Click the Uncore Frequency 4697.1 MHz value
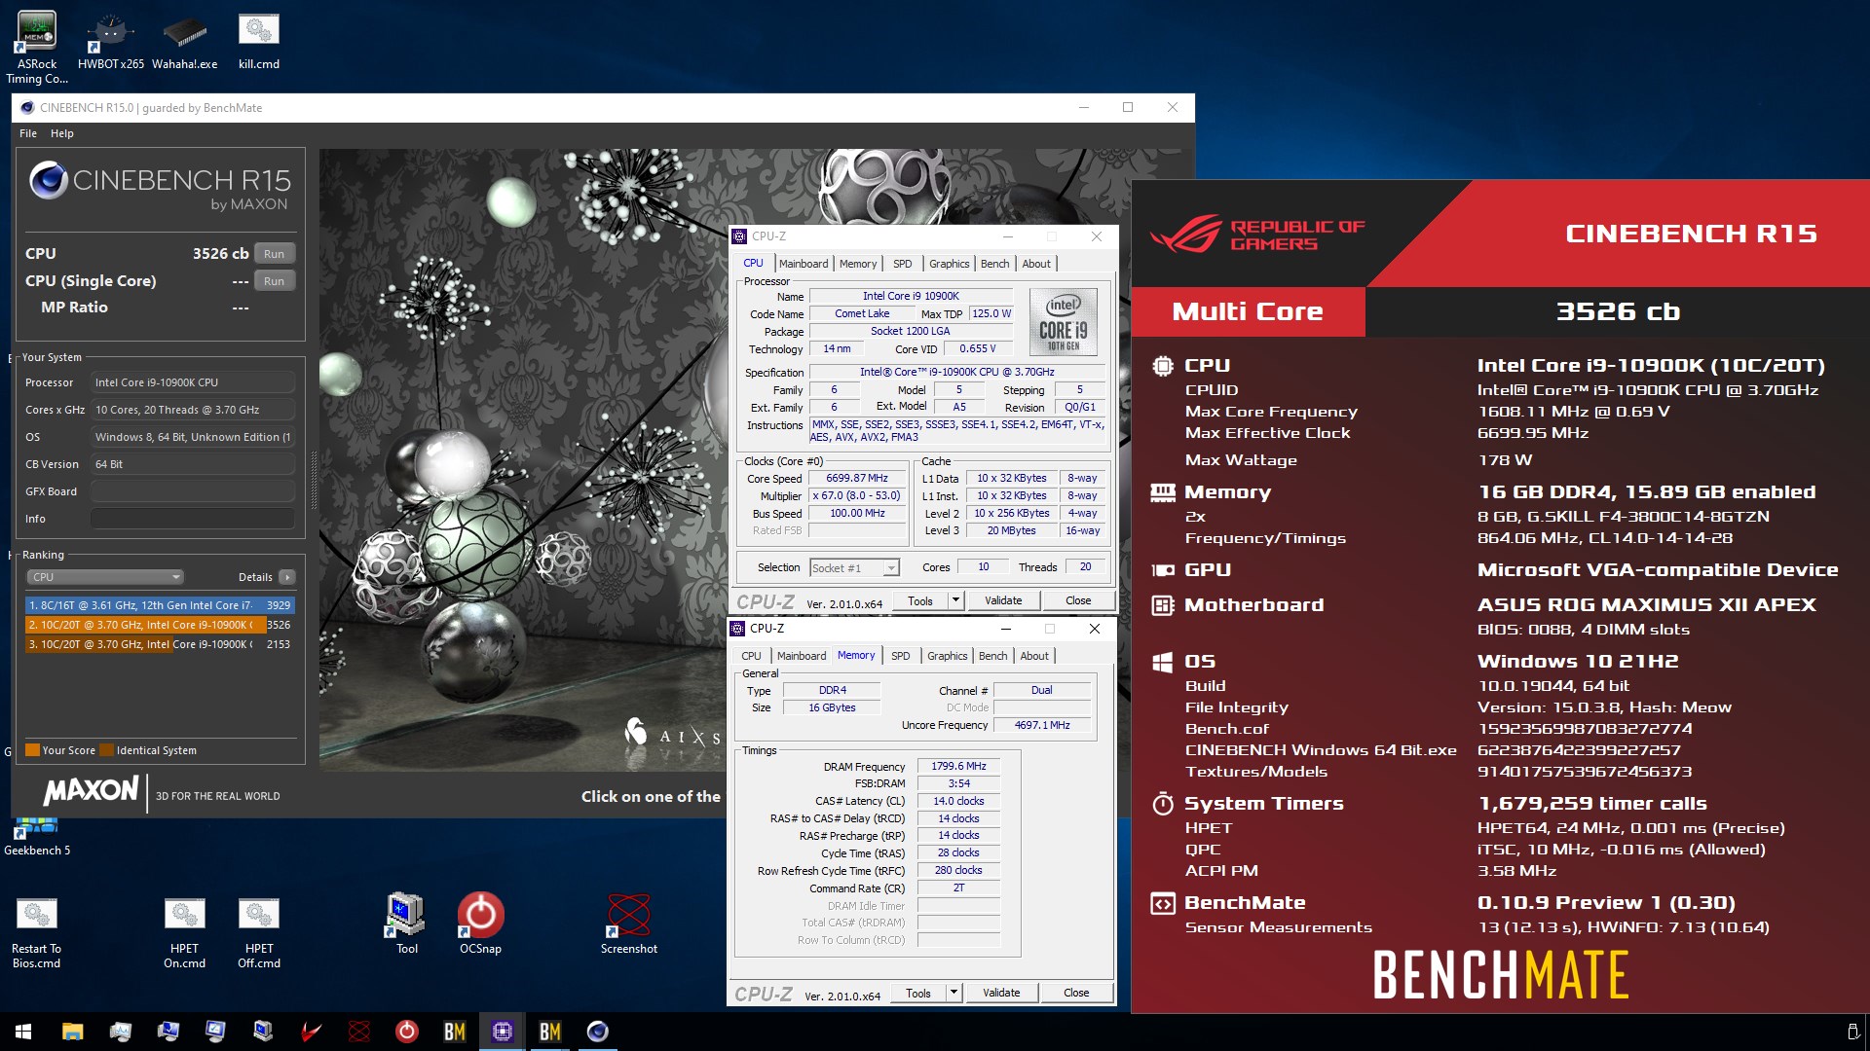The height and width of the screenshot is (1051, 1870). 1042,725
